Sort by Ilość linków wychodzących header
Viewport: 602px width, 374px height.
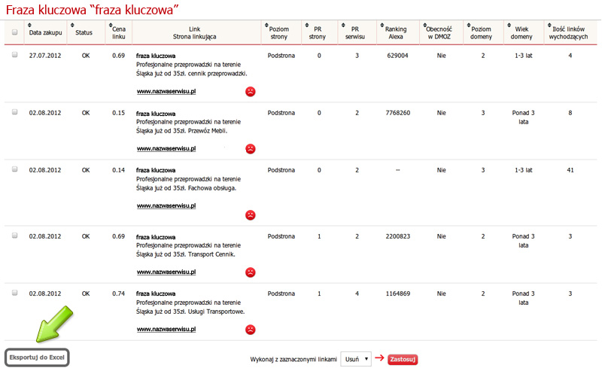[570, 32]
